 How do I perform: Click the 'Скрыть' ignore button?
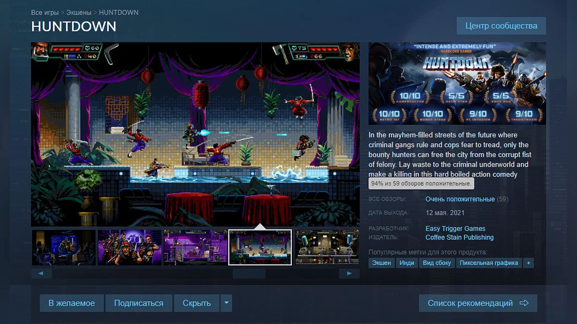click(x=197, y=303)
